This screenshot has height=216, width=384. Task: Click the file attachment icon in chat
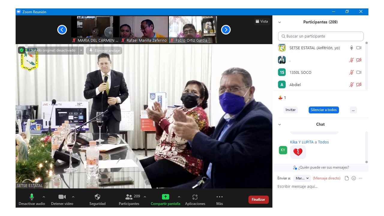pyautogui.click(x=347, y=178)
